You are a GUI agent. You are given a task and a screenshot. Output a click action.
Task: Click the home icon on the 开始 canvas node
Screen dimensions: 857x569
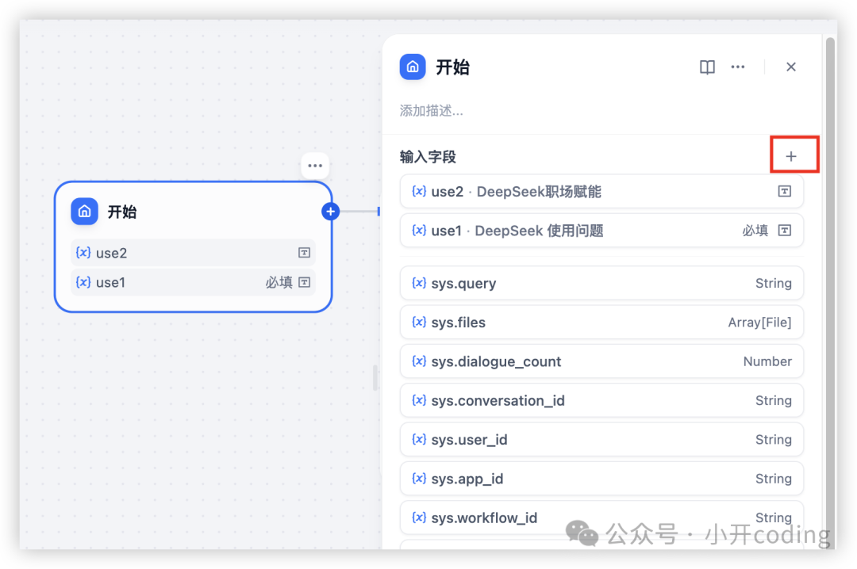coord(85,212)
